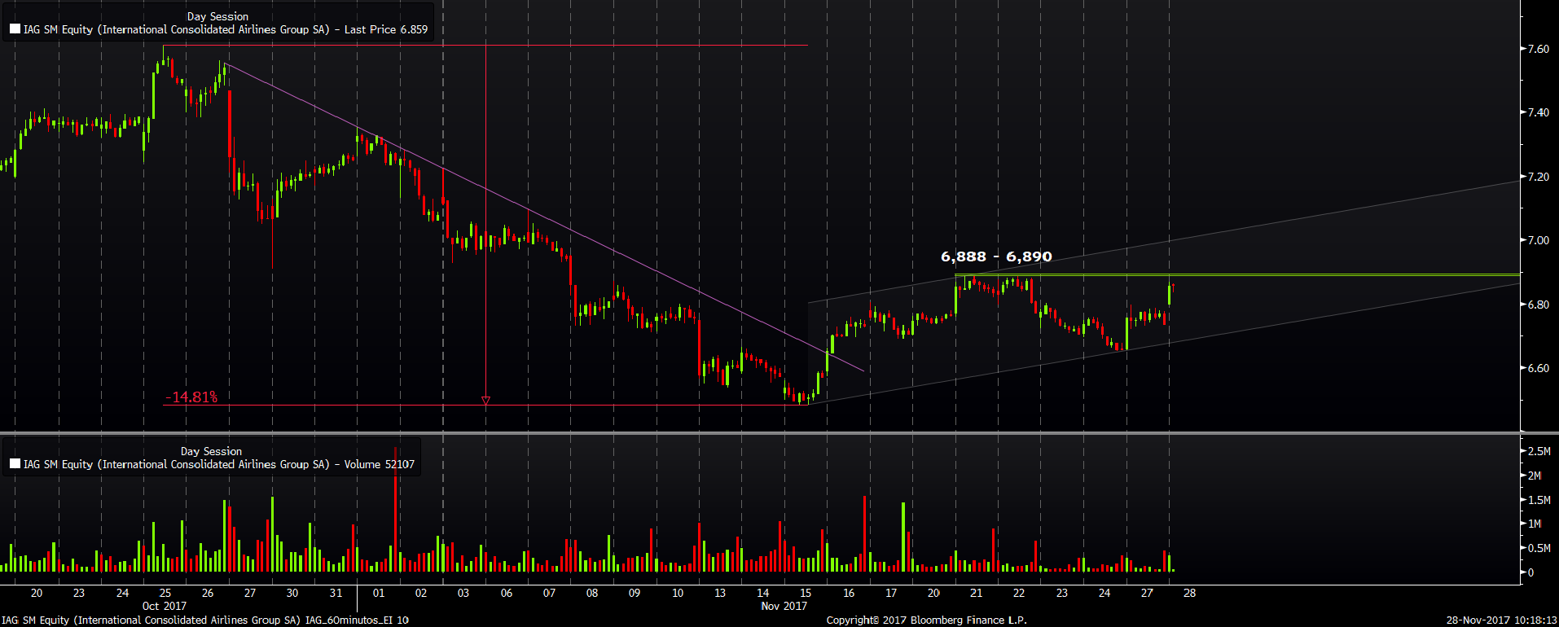Image resolution: width=1559 pixels, height=627 pixels.
Task: Click date 02 on the time axis
Action: [x=421, y=593]
